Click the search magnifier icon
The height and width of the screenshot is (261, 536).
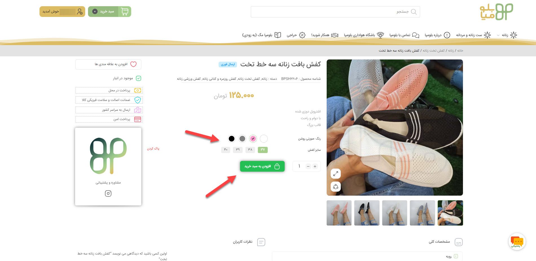tap(414, 12)
